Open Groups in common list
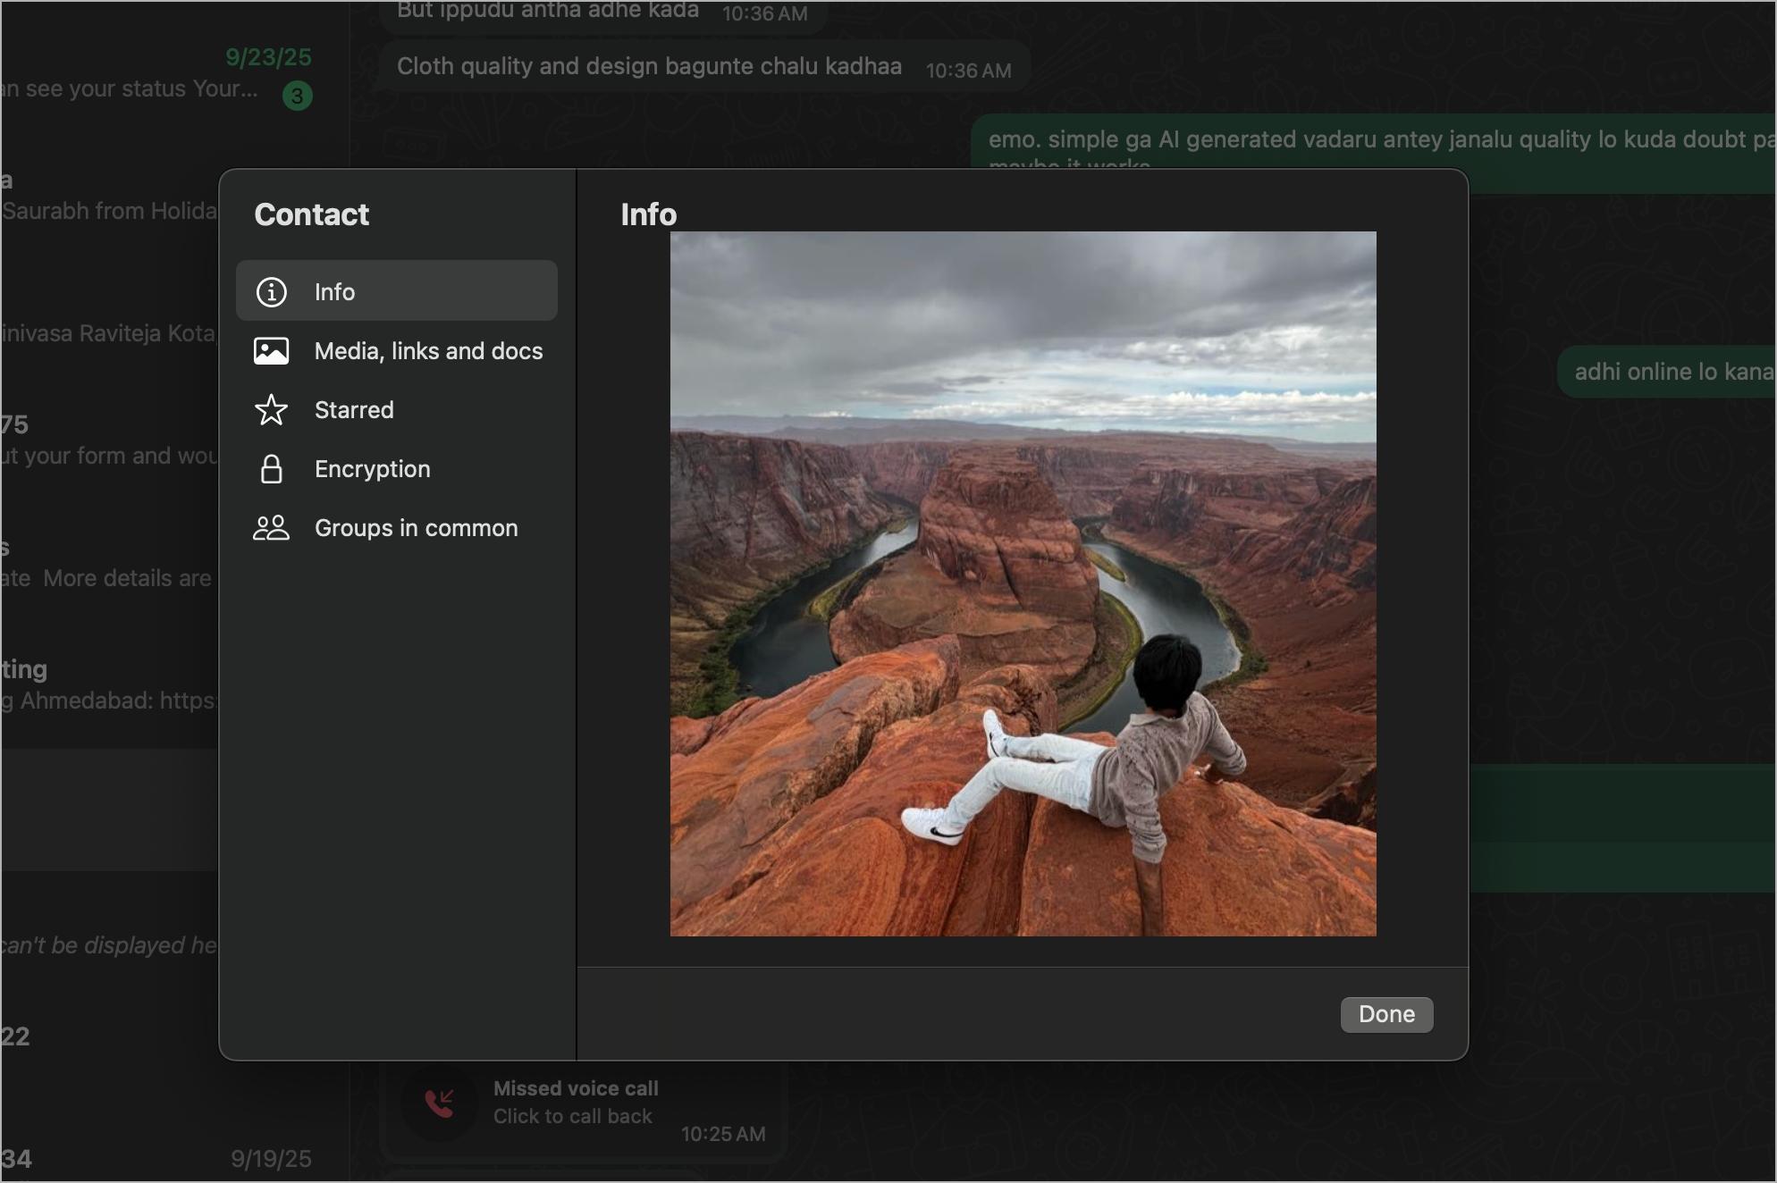The height and width of the screenshot is (1183, 1777). pyautogui.click(x=416, y=527)
